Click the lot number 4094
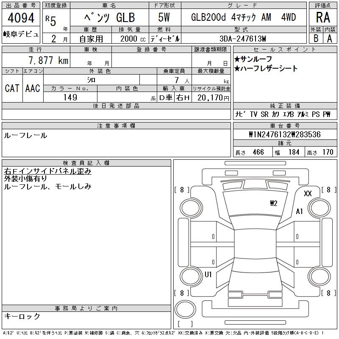 (20, 19)
